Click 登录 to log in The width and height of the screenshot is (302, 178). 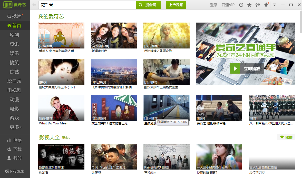point(213,5)
